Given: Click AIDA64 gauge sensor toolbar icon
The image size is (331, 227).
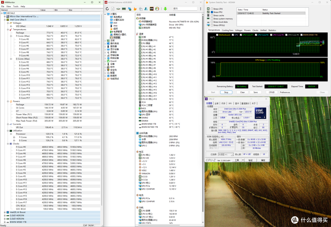Looking at the screenshot, I should [157, 9].
